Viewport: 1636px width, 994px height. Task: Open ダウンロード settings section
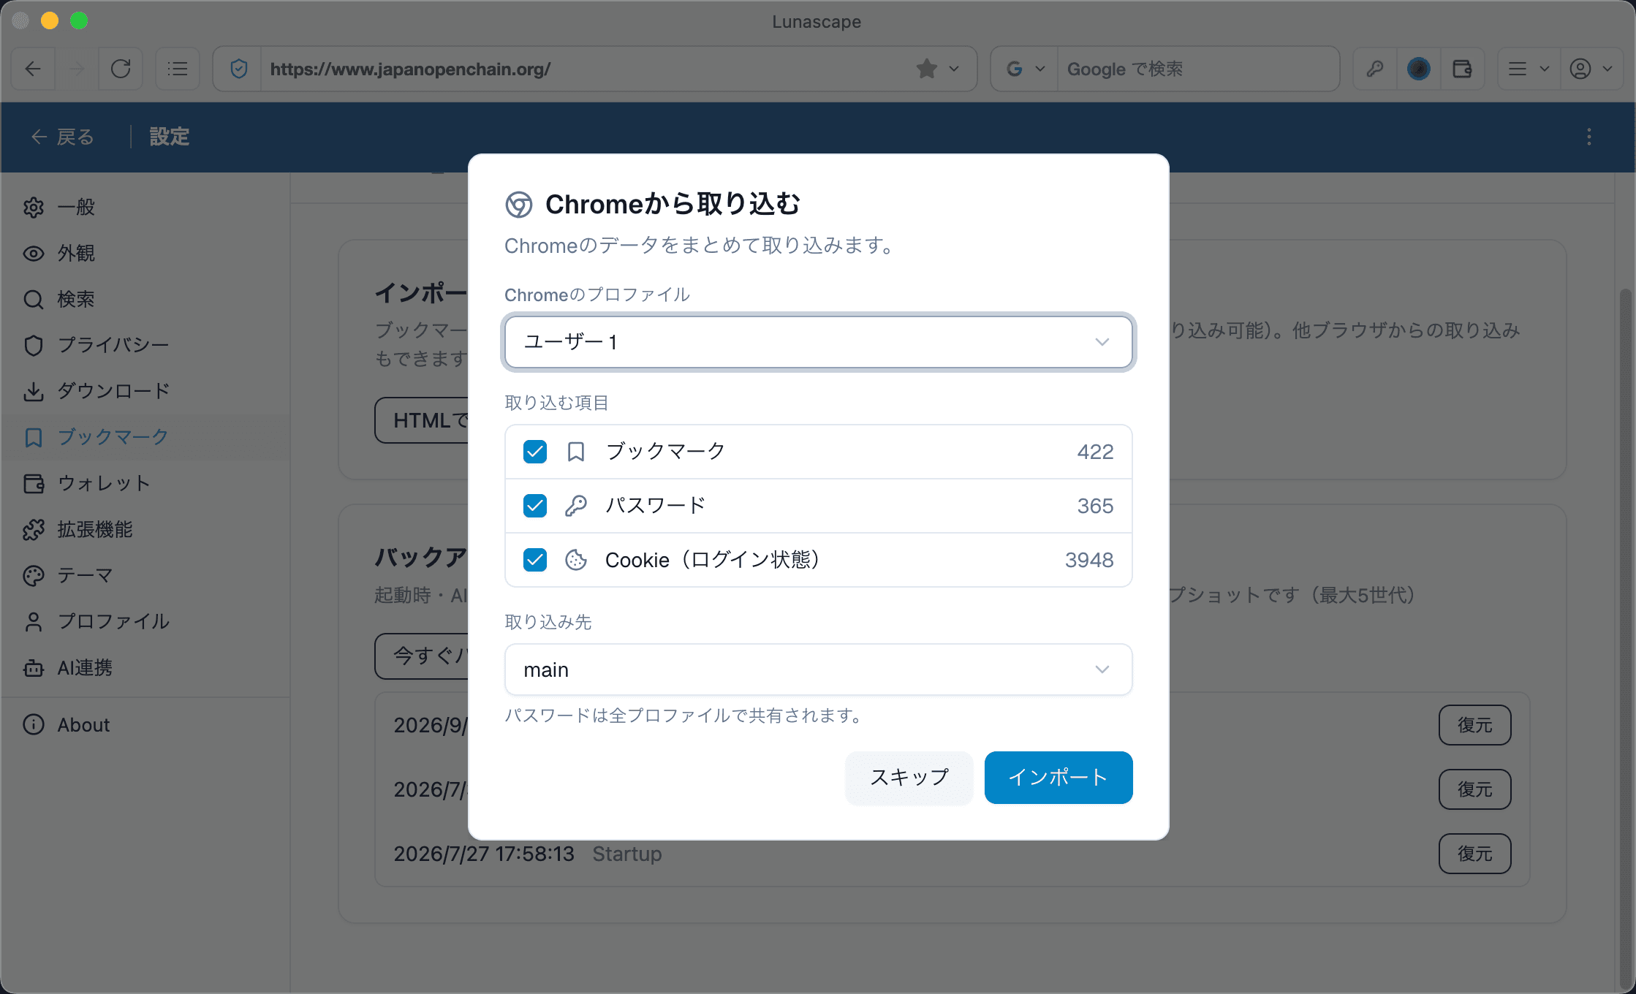point(145,391)
